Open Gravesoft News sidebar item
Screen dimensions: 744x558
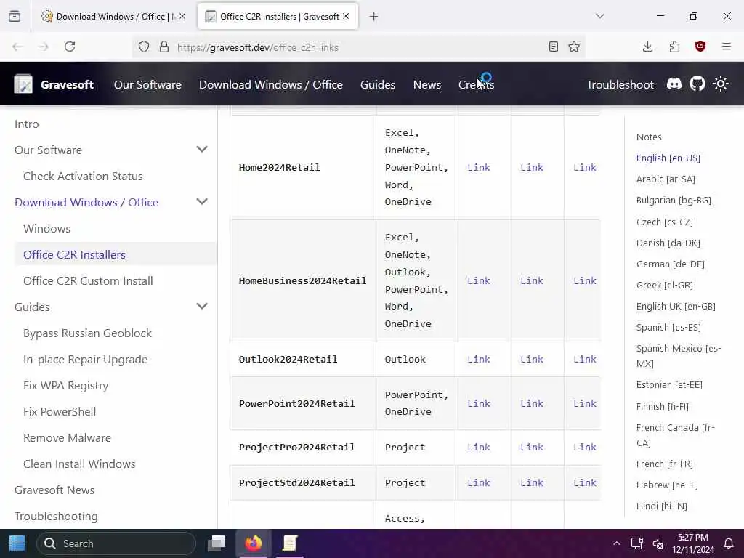54,490
